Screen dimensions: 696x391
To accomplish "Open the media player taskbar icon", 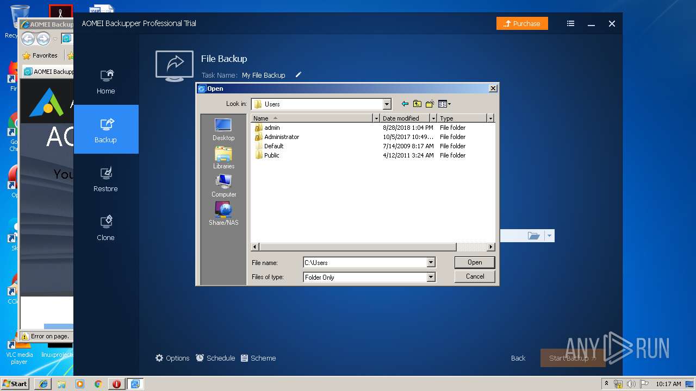I will [80, 384].
